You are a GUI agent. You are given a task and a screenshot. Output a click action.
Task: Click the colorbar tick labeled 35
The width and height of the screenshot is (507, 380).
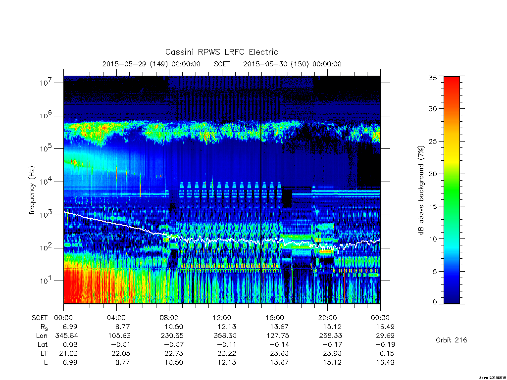[432, 78]
